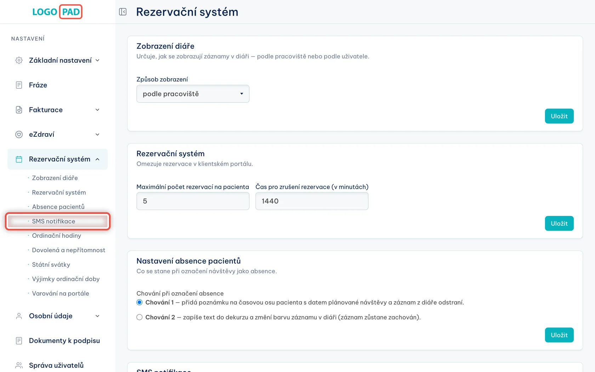The width and height of the screenshot is (595, 372).
Task: Select the Chování 1 radio option
Action: [140, 302]
